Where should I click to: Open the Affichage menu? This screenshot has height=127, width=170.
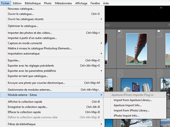pos(81,3)
